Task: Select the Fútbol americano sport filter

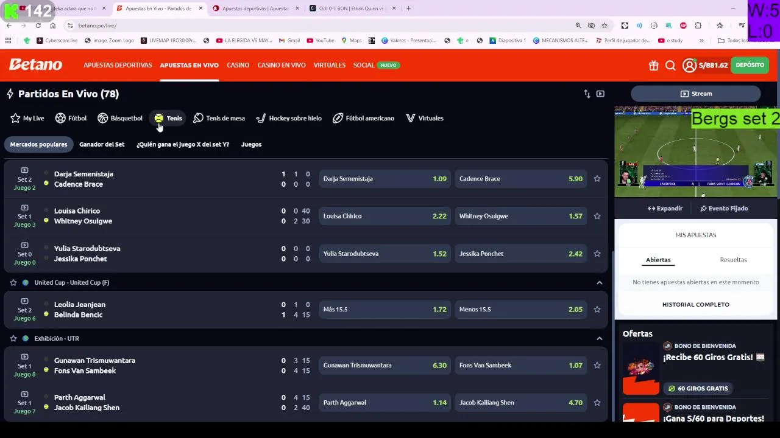Action: click(363, 118)
